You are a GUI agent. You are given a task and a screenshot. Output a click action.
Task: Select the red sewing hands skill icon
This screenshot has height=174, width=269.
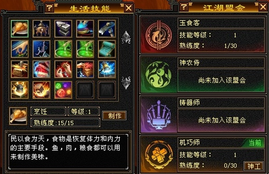tap(63, 69)
